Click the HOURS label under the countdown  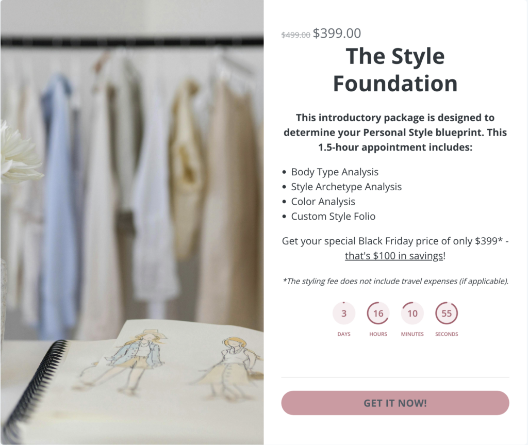[378, 334]
